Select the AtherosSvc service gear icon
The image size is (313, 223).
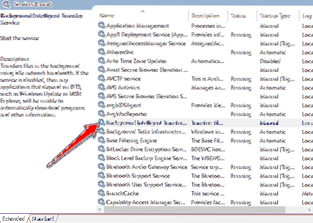click(102, 52)
